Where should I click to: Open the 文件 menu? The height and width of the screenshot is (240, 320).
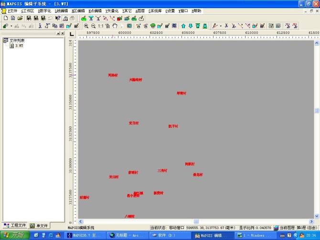click(x=12, y=11)
